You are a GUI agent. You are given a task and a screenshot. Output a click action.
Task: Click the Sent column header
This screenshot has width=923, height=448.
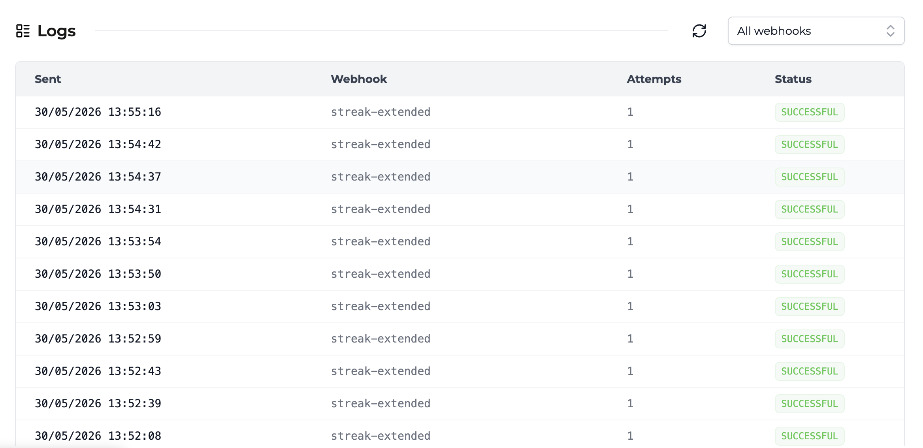pyautogui.click(x=48, y=79)
